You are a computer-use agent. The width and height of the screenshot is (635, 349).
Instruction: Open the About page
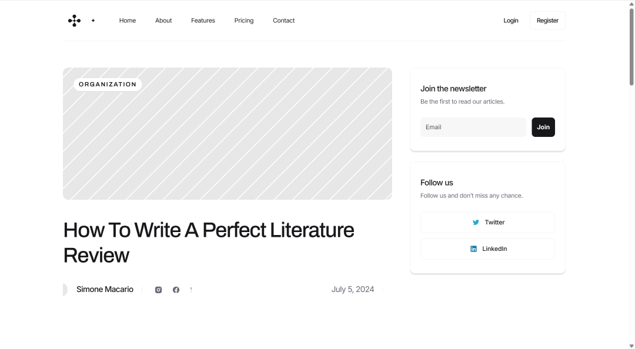click(163, 21)
